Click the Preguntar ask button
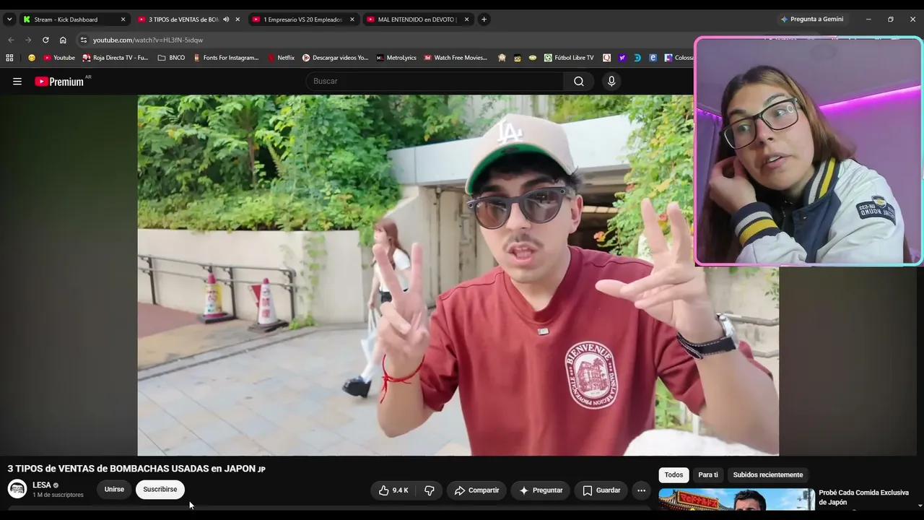The image size is (924, 520). 541,490
